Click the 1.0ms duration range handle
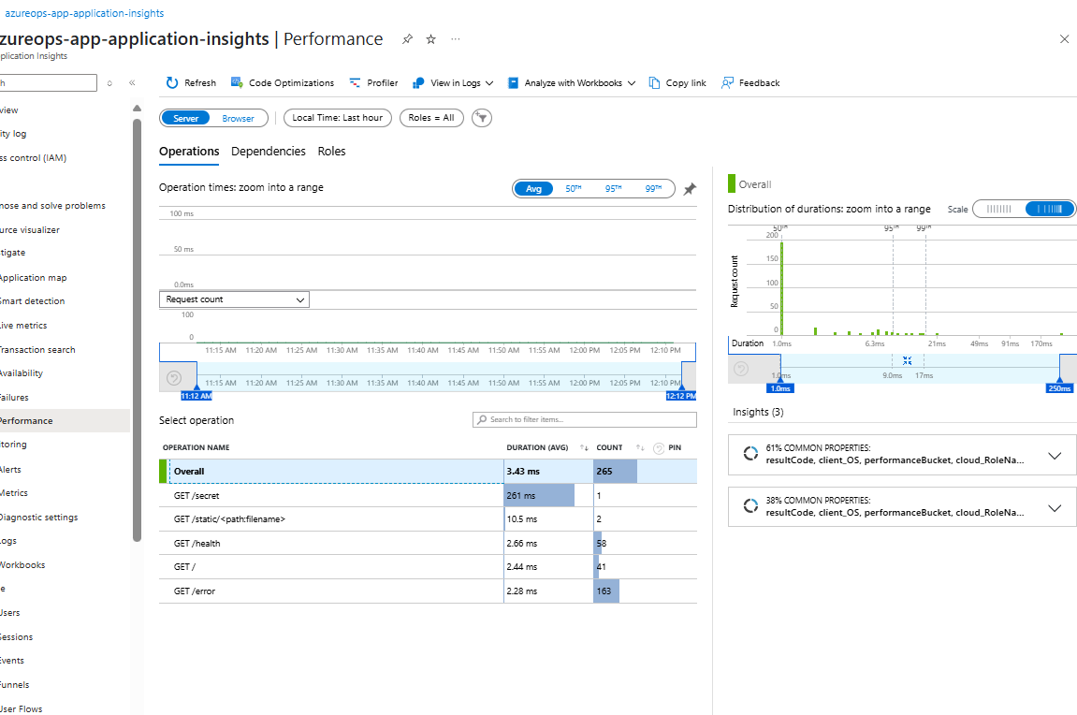 [780, 388]
